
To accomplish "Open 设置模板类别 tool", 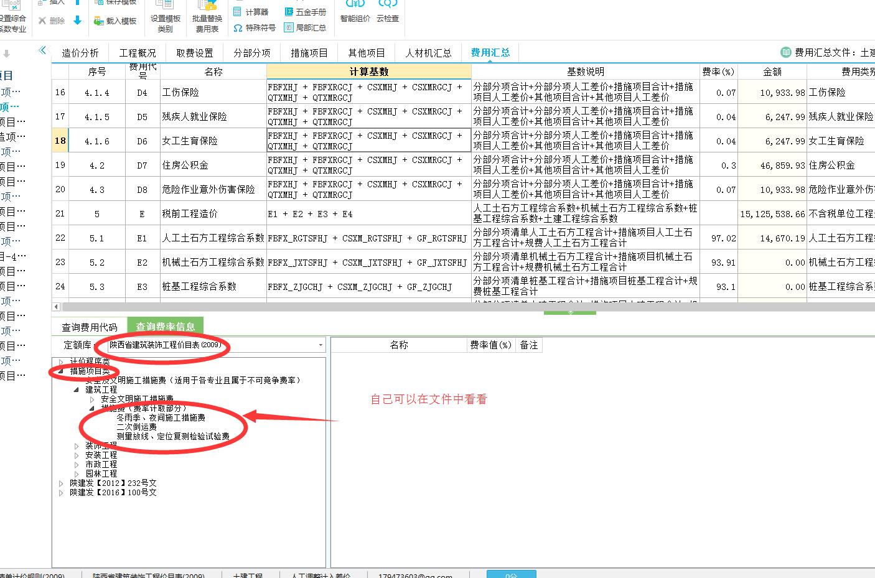I will click(x=166, y=17).
